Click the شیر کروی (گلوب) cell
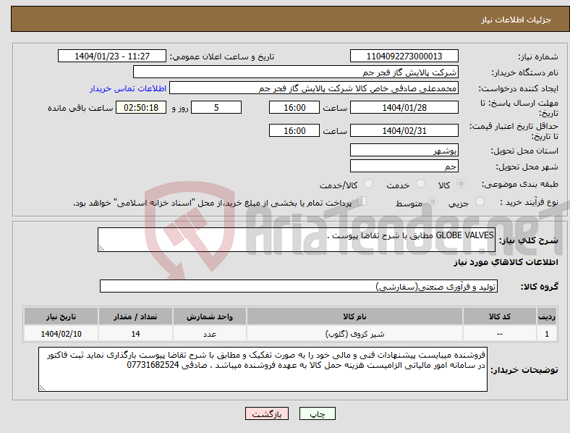 [x=354, y=334]
